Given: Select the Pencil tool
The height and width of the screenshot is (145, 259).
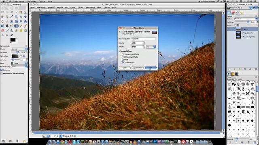Looking at the screenshot, I should [x=21, y=26].
